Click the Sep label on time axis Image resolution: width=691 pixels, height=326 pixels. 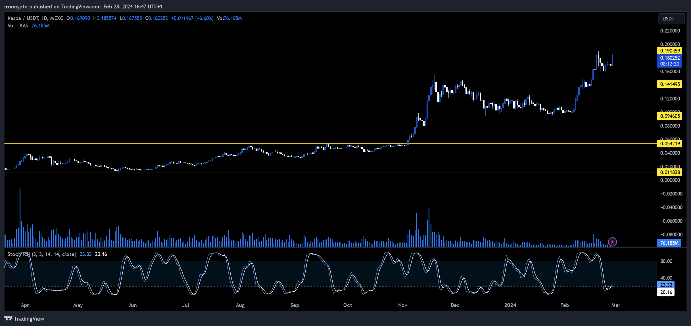[x=295, y=305]
